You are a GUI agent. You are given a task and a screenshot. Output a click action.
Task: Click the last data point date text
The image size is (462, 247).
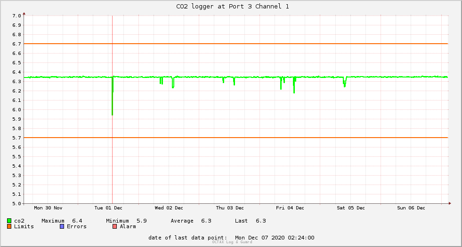click(x=231, y=238)
